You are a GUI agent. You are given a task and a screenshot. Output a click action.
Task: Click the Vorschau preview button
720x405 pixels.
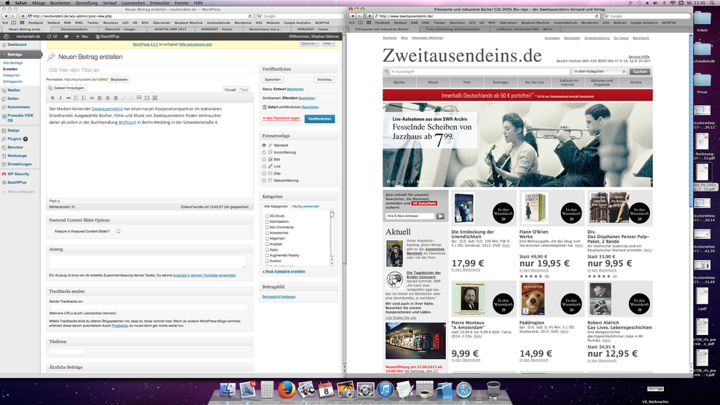[324, 79]
